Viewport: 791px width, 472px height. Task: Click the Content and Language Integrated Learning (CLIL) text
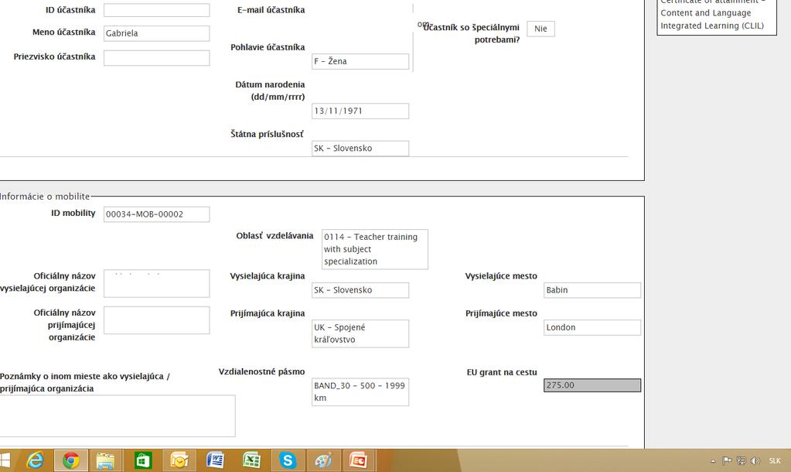click(x=712, y=19)
